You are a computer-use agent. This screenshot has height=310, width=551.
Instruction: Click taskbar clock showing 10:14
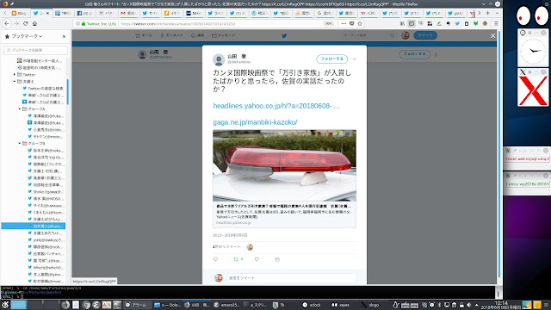click(501, 305)
